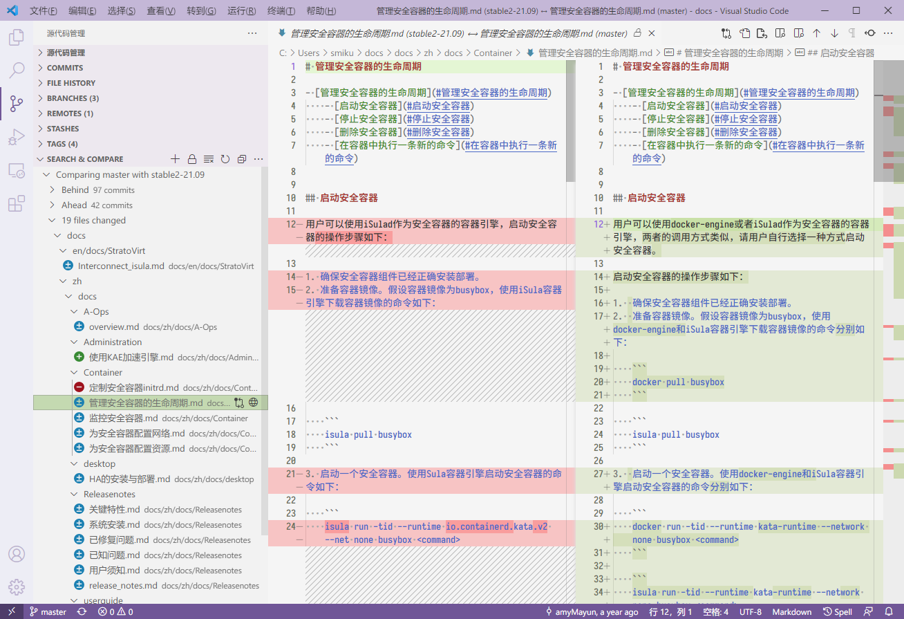Click compare changes icon in editor toolbar
This screenshot has height=619, width=904.
coord(726,33)
